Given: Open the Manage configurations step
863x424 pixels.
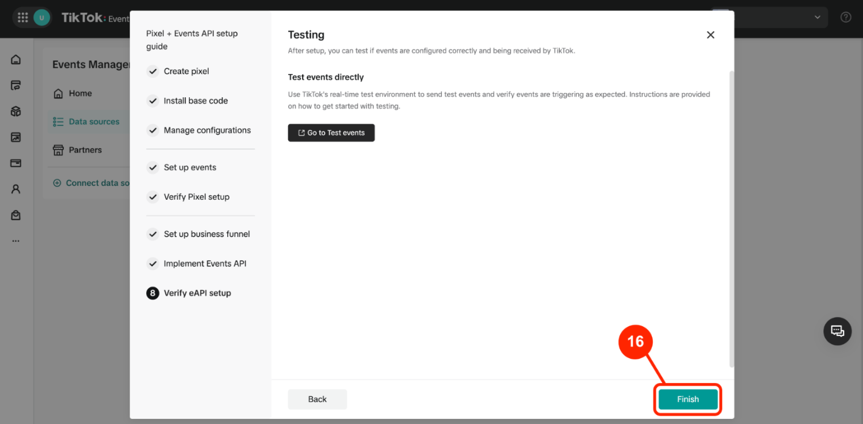Looking at the screenshot, I should pyautogui.click(x=199, y=130).
